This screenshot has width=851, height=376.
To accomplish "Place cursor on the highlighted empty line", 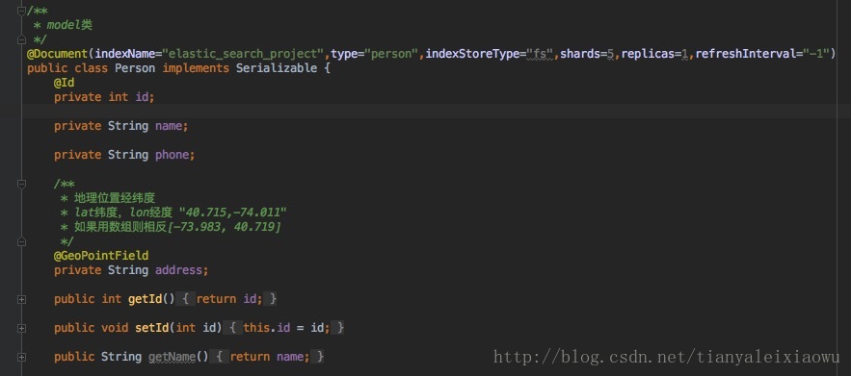I will point(437,112).
